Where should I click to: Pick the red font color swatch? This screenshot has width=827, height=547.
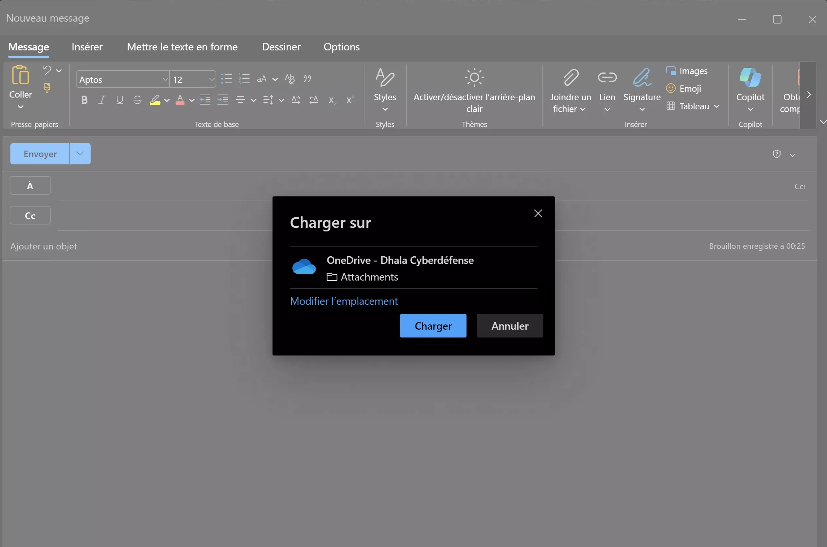181,100
